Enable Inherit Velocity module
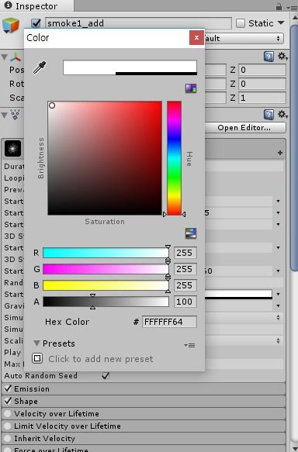Screen dimensions: 298x452 [8, 439]
